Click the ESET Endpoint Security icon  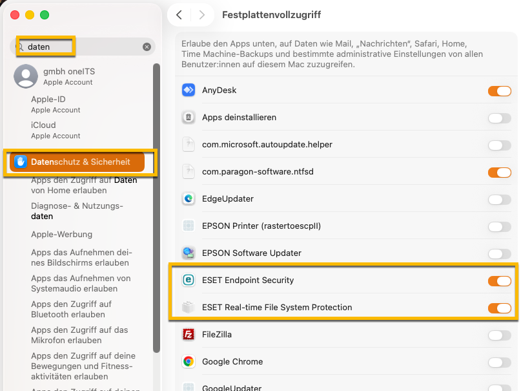point(189,280)
